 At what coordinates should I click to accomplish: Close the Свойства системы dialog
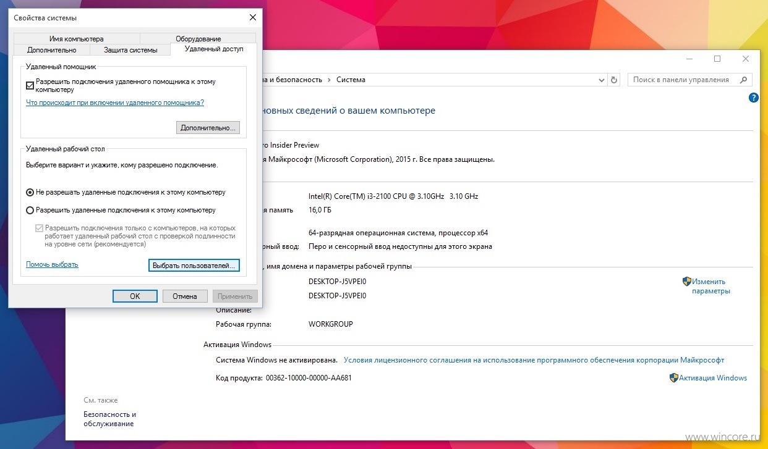pyautogui.click(x=252, y=18)
